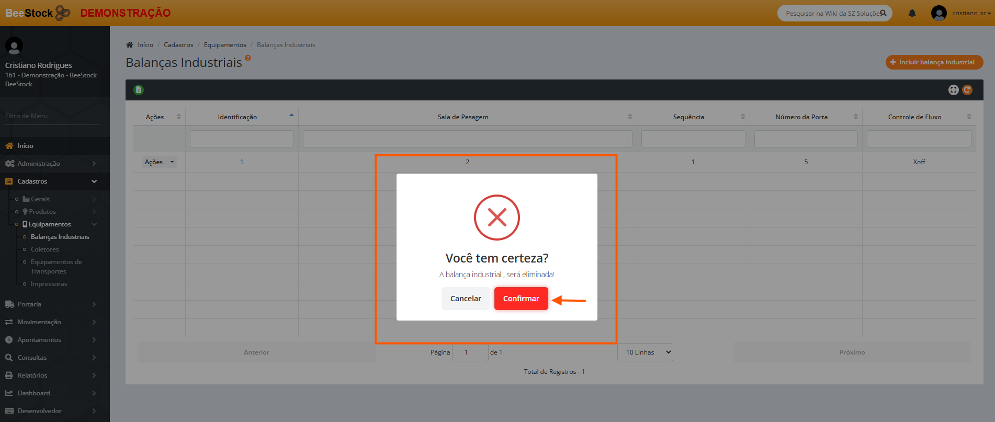The image size is (995, 422).
Task: Select Início in the sidebar menu
Action: pyautogui.click(x=25, y=146)
